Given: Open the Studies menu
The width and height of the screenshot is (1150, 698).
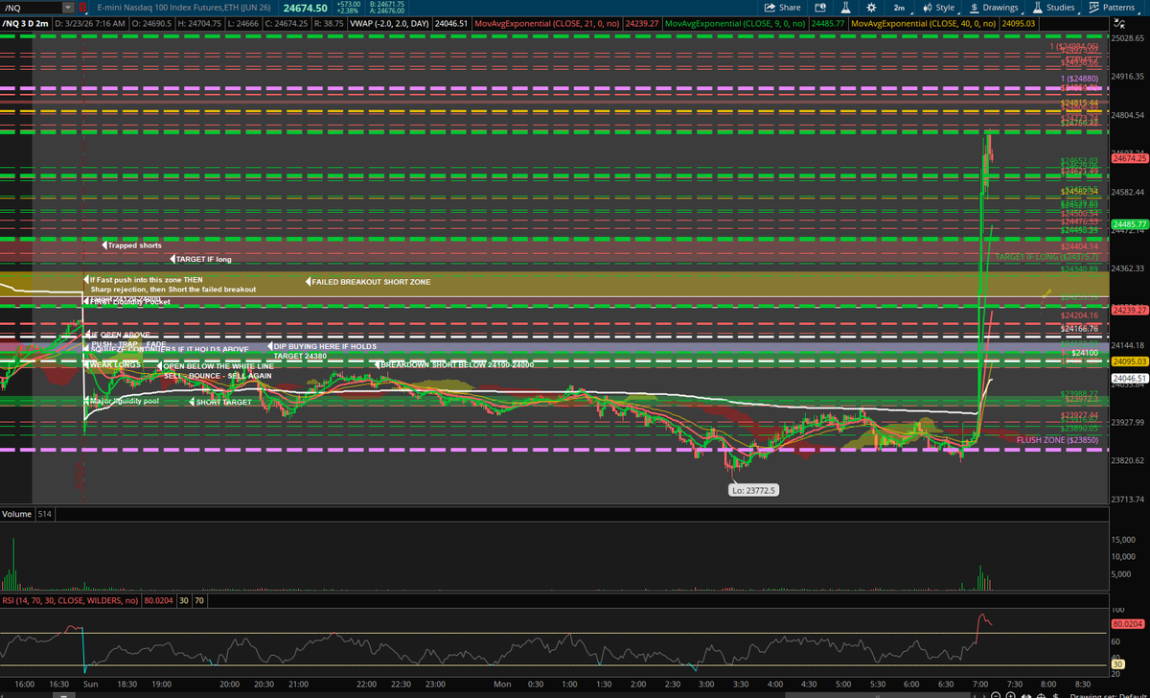Looking at the screenshot, I should 1054,7.
